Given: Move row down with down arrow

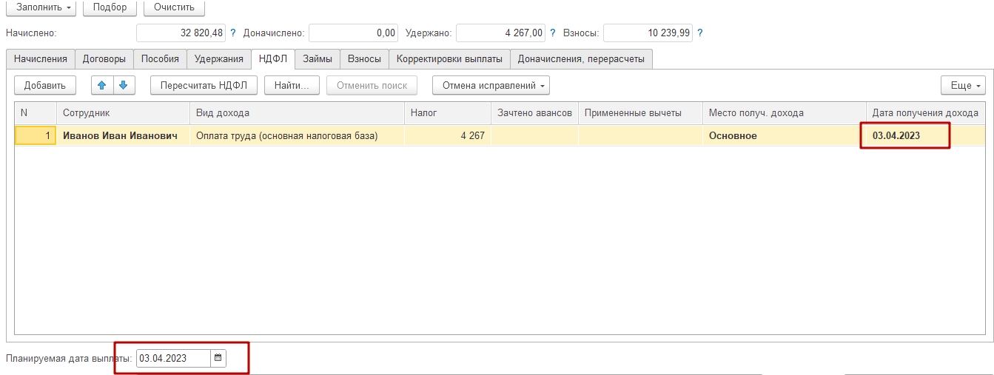Looking at the screenshot, I should click(x=124, y=85).
